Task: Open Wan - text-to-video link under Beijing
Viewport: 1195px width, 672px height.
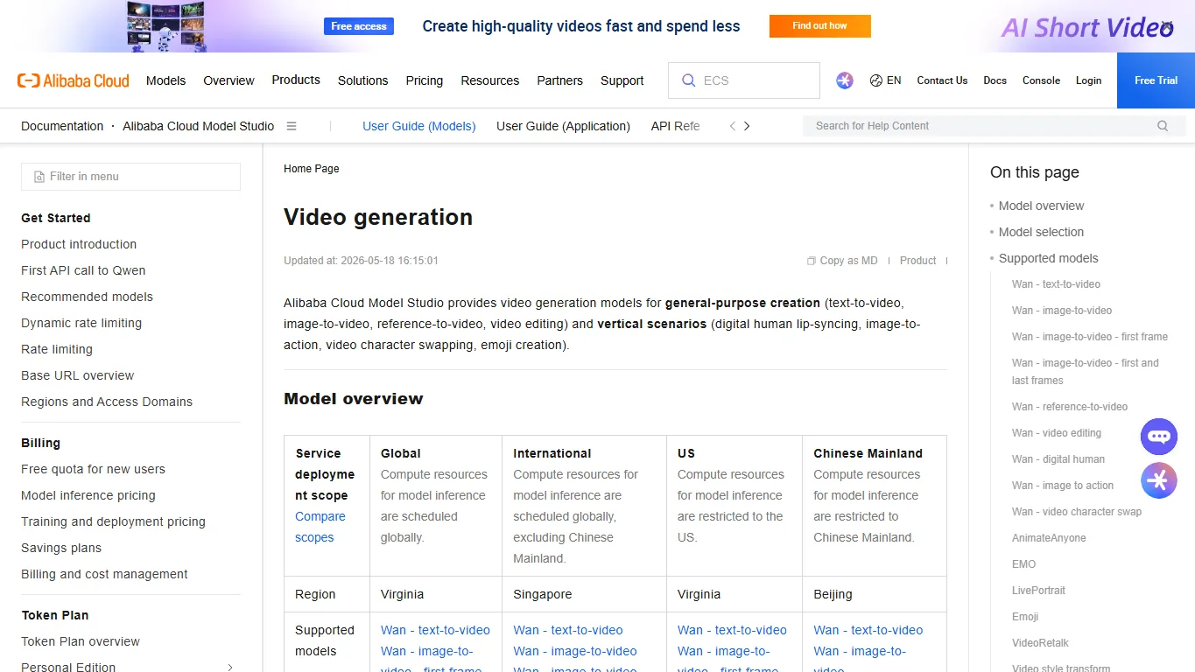Action: pos(868,630)
